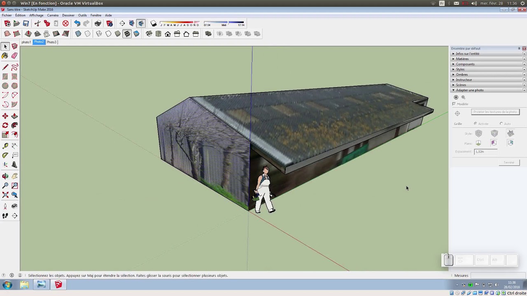Open the Affichage menu
This screenshot has width=527, height=296.
click(x=36, y=15)
